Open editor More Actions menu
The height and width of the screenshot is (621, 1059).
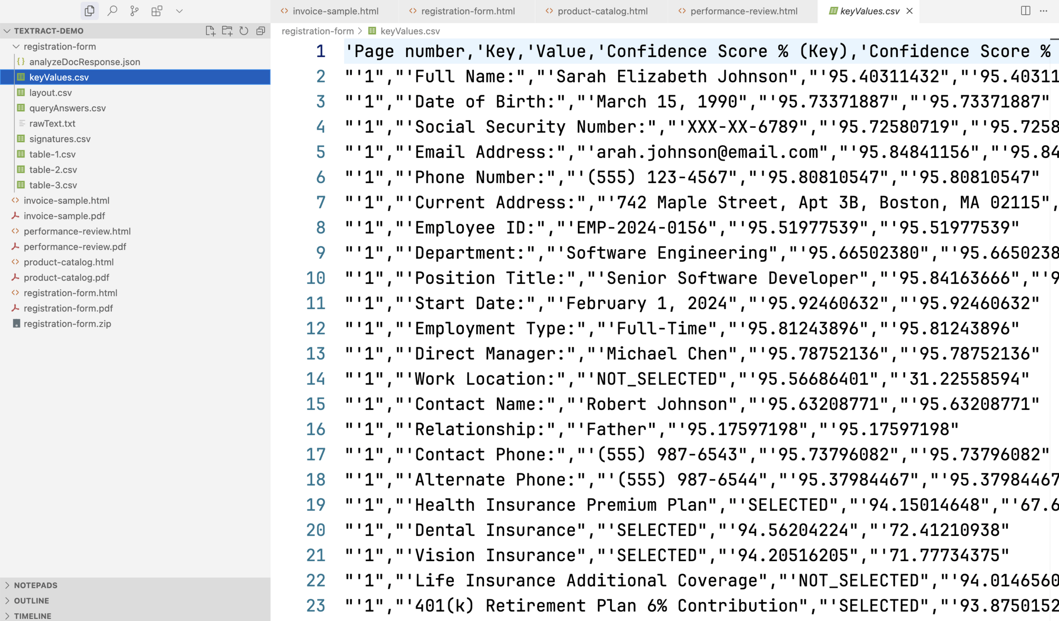pyautogui.click(x=1043, y=11)
